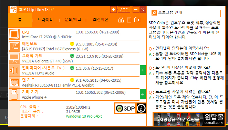Click 멀티미디어 (사운드, TV...) label
Viewport: 228px width, 130px height.
(x=43, y=68)
